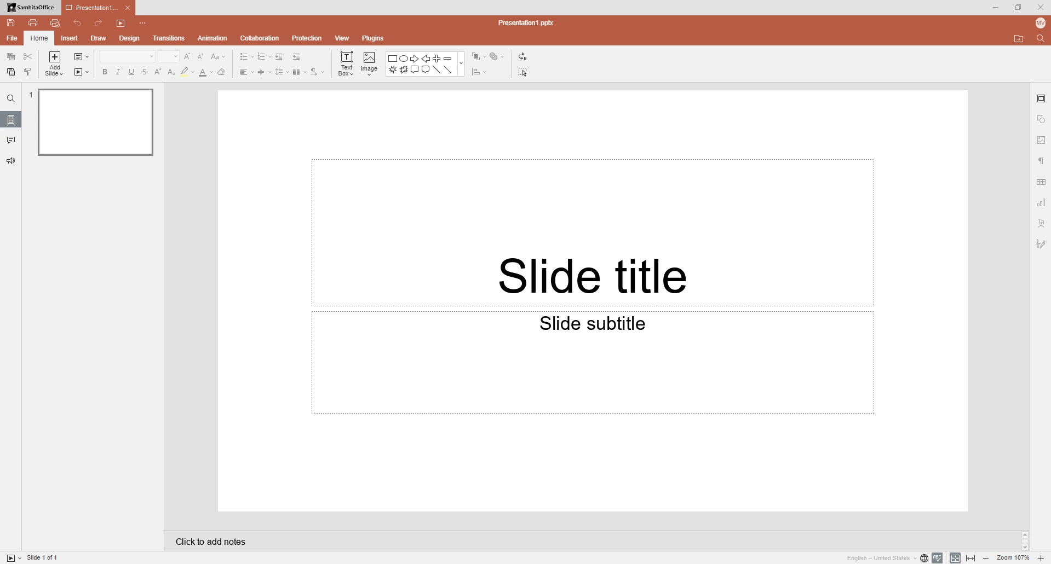Viewport: 1051px width, 564px height.
Task: Open the Comments sidebar panel
Action: [x=11, y=141]
